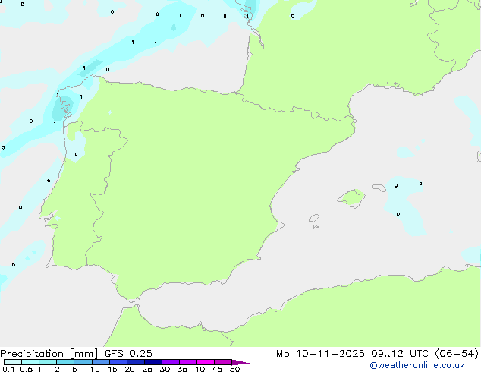Click the green Mallorca island on map
Image resolution: width=481 pixels, height=372 pixels.
(351, 198)
